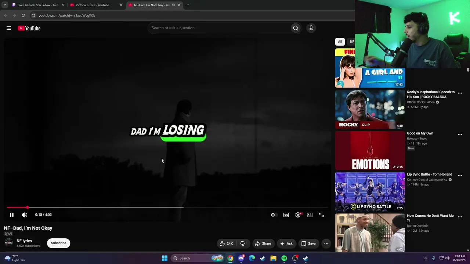
Task: Open the Lip Sync Battle - Tom Holland title
Action: tap(430, 175)
